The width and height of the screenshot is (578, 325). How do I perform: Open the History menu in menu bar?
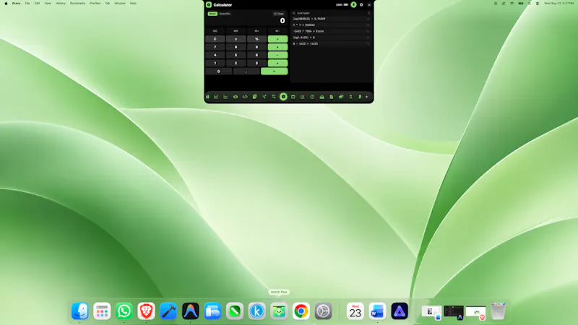pyautogui.click(x=61, y=4)
